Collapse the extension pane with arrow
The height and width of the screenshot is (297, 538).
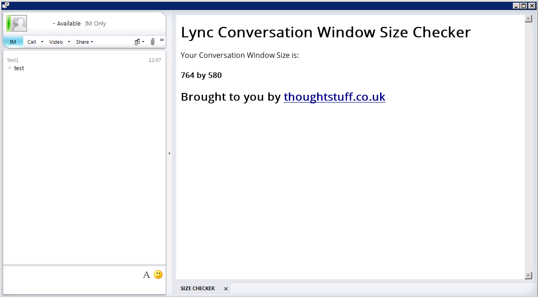tap(169, 153)
